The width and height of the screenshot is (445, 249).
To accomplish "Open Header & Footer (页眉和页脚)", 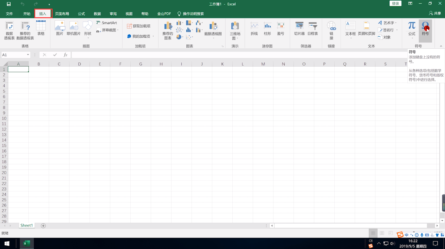I will click(367, 28).
